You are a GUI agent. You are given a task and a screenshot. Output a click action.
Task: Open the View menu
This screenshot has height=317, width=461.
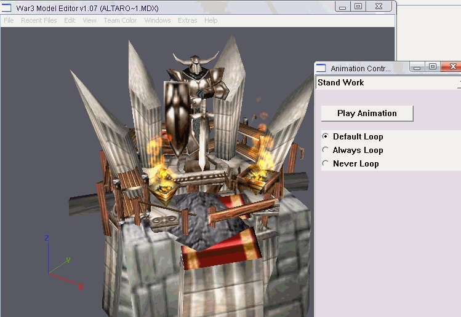89,20
